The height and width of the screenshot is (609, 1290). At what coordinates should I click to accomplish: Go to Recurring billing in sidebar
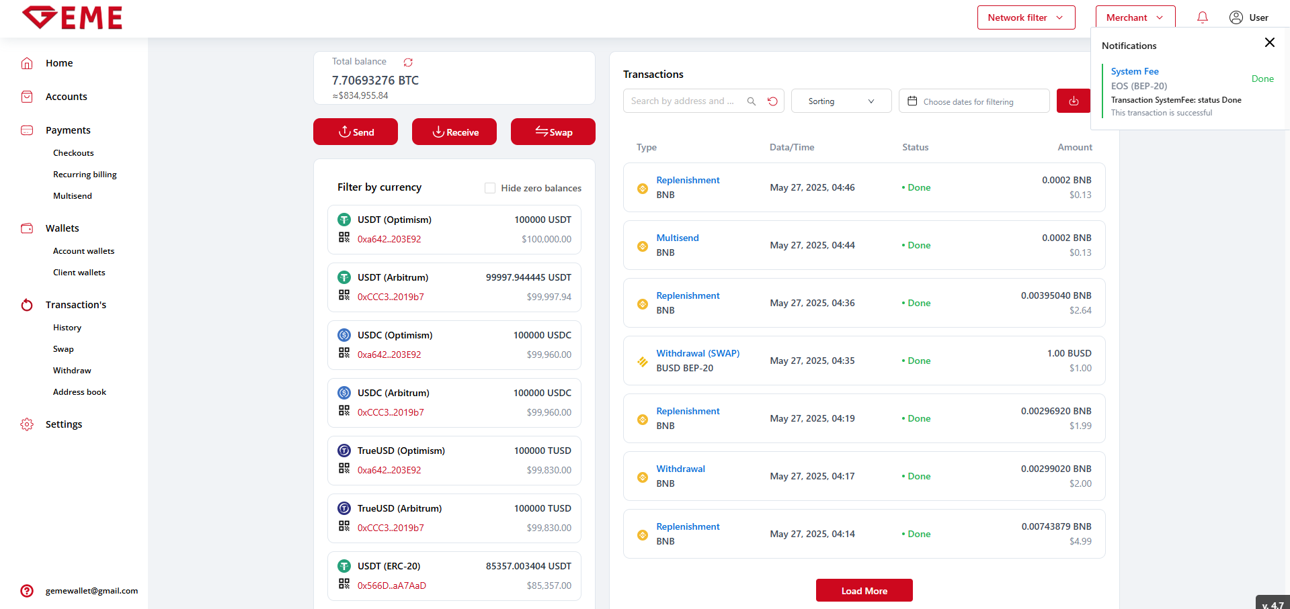tap(85, 175)
